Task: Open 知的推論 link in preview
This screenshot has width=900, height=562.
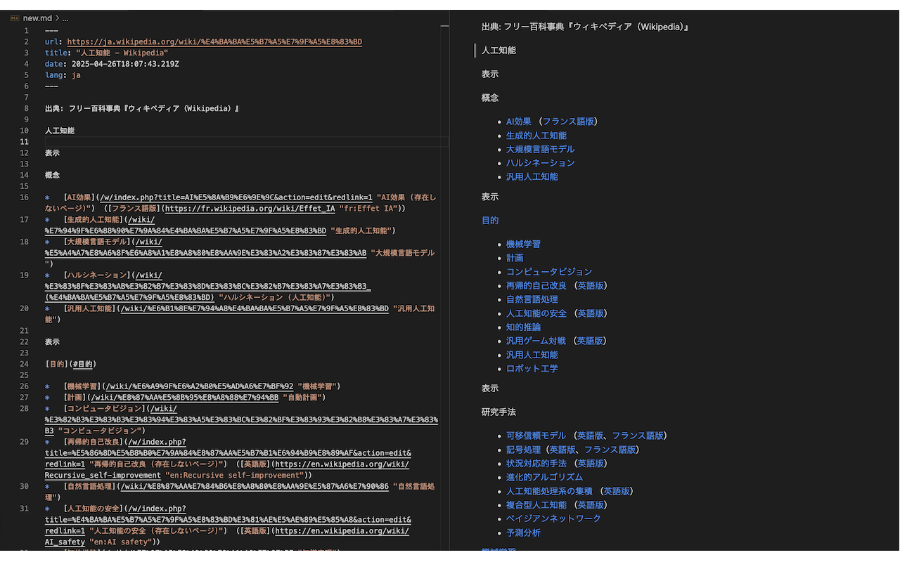Action: click(523, 327)
